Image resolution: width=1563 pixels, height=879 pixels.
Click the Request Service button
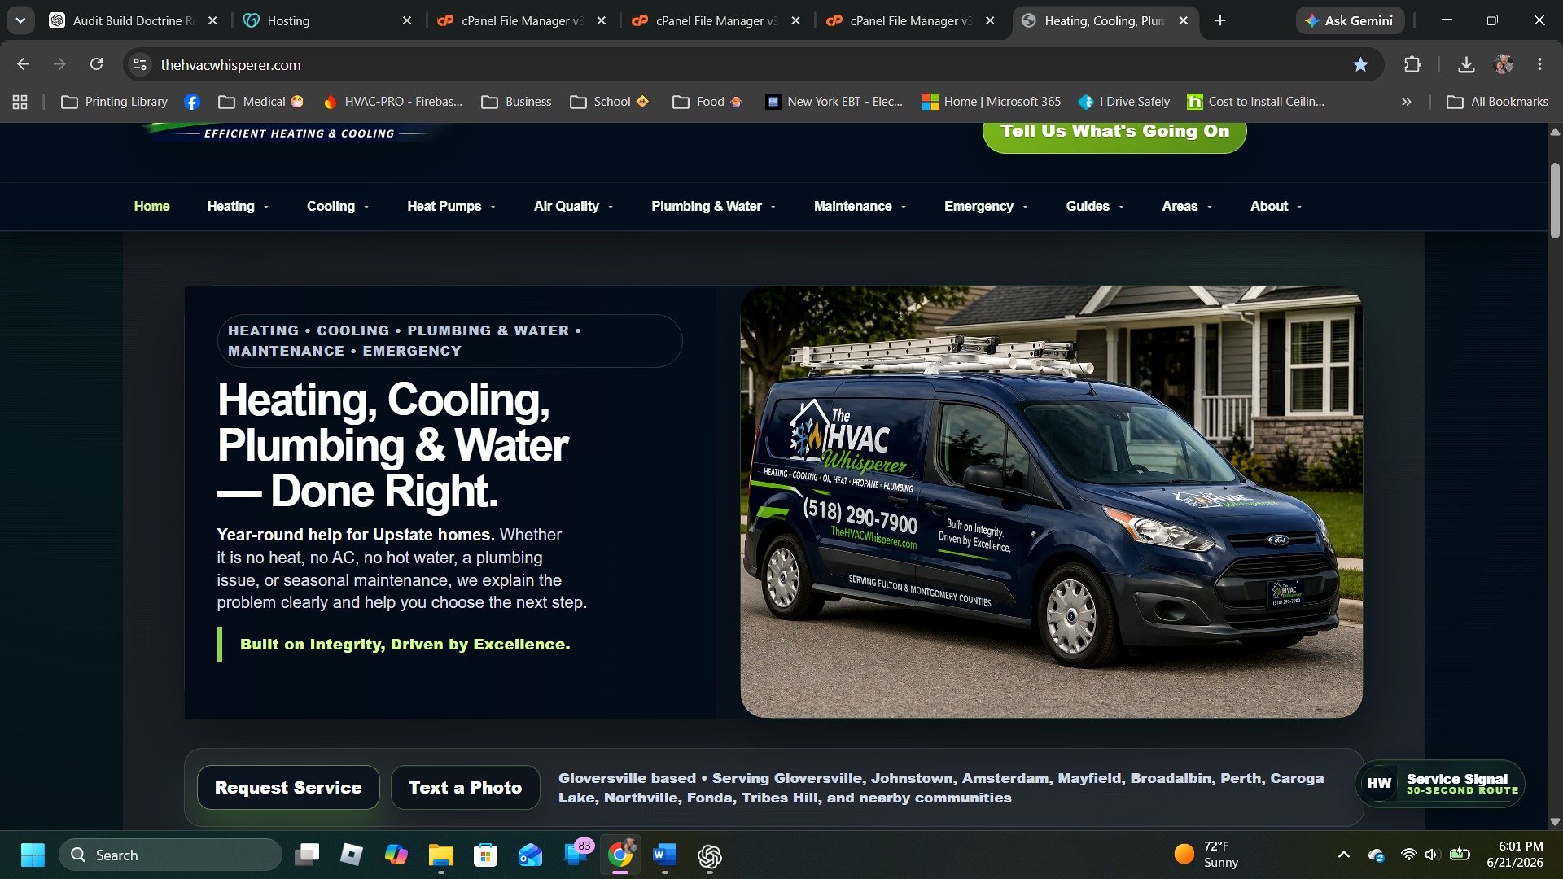tap(288, 787)
